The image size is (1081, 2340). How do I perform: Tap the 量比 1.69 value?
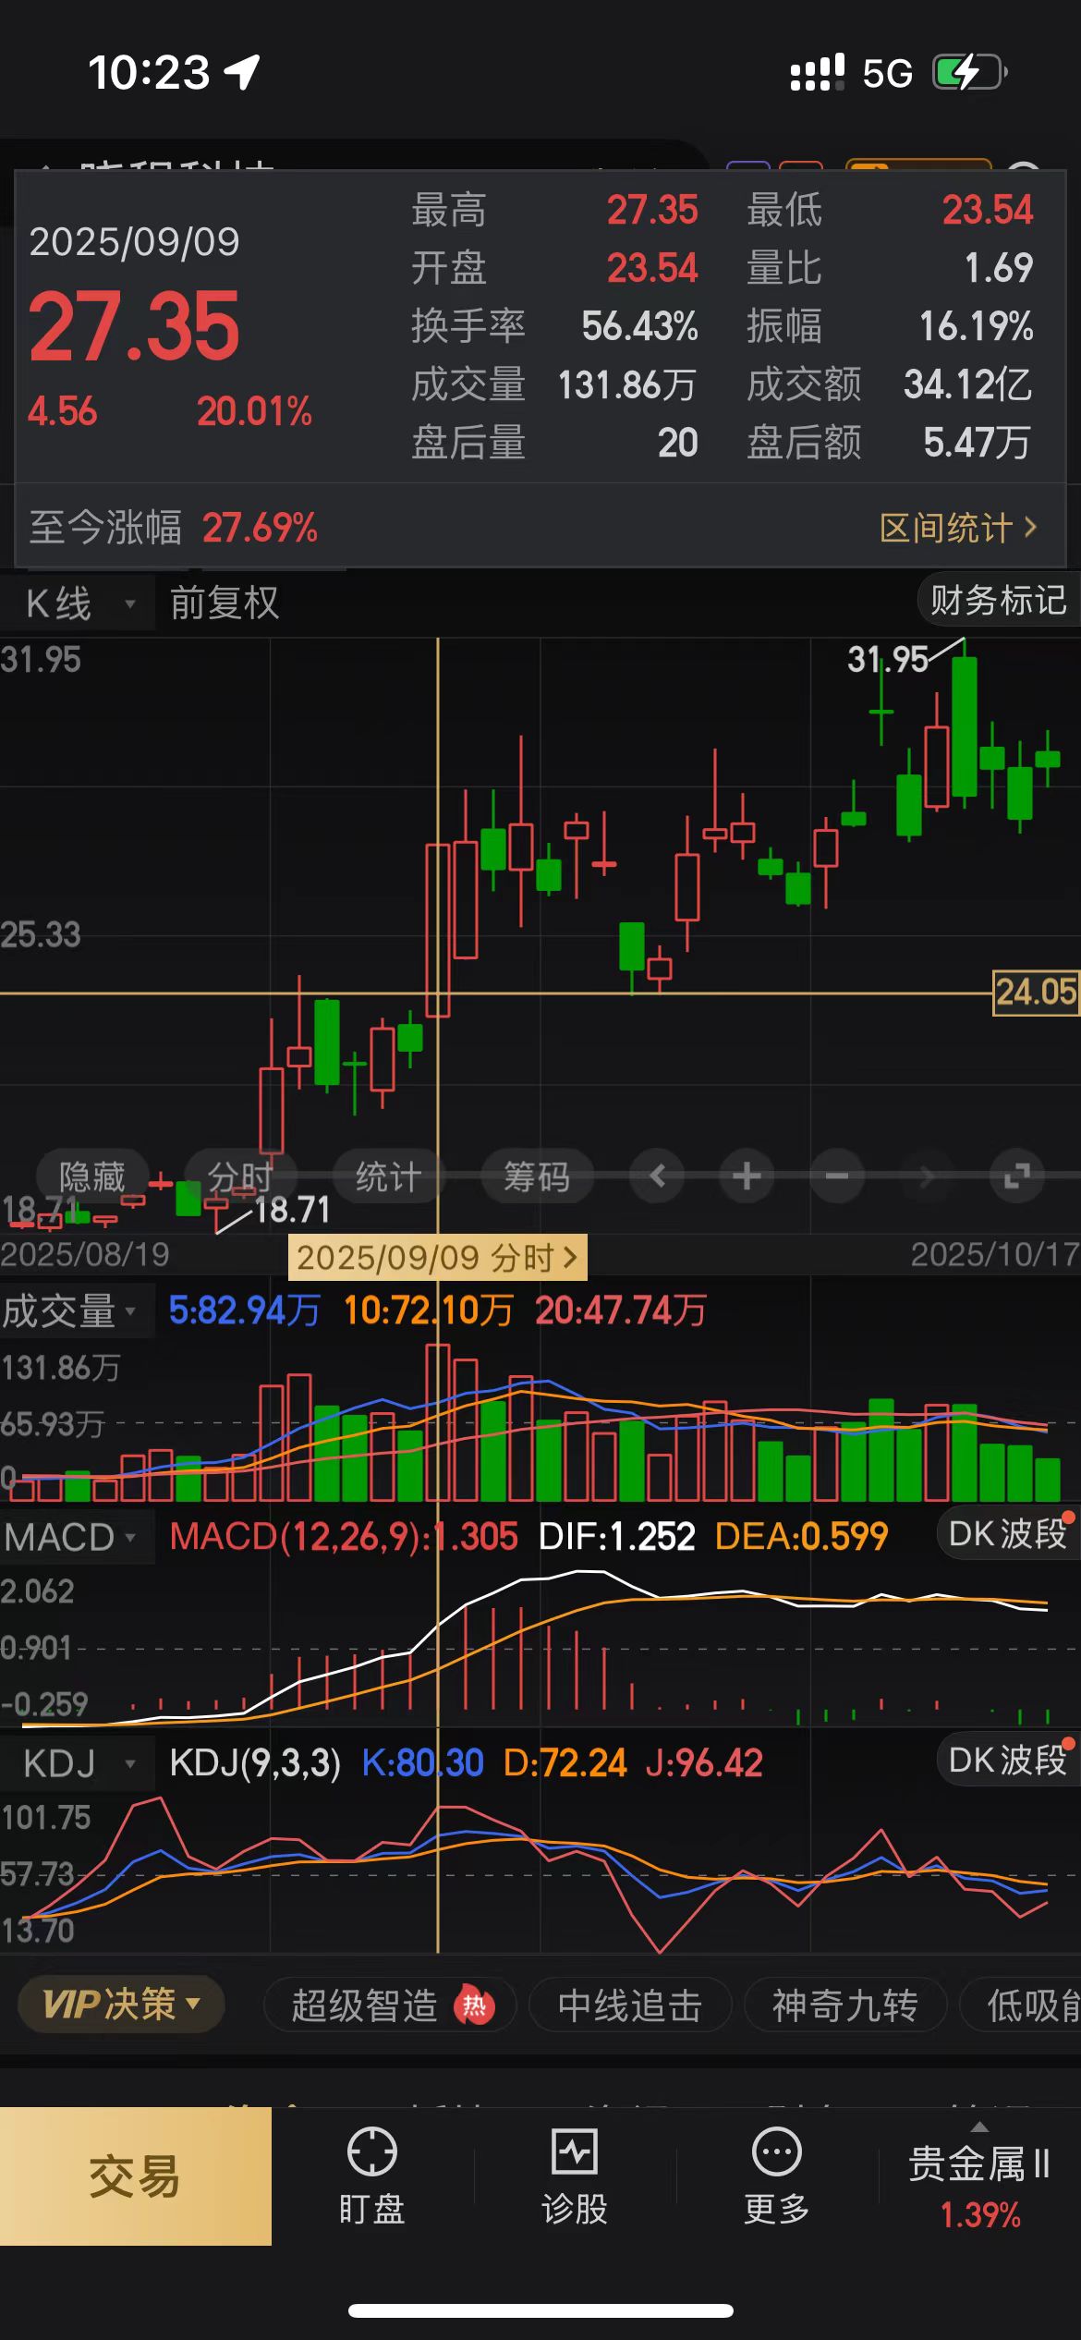click(999, 268)
